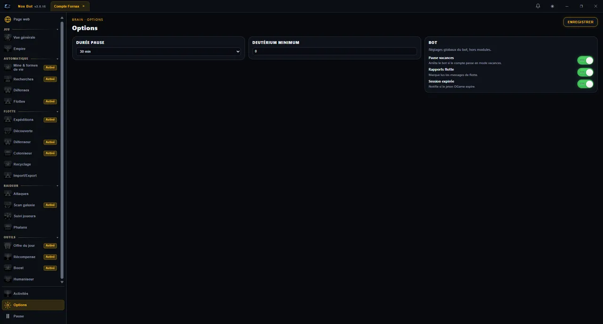The image size is (603, 324).
Task: Click the Activé badge next to Récompense
Action: [50, 257]
